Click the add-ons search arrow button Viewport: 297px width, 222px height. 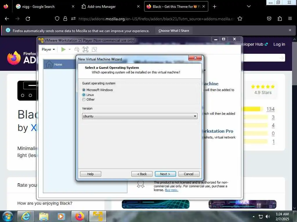click(281, 58)
